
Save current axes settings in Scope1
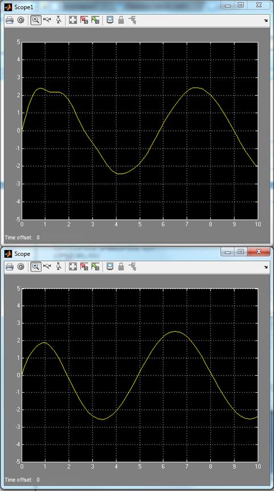click(x=84, y=20)
